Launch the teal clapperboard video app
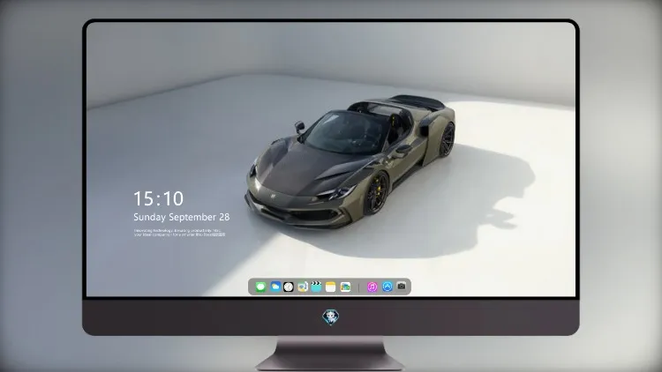662x372 pixels. pos(316,286)
